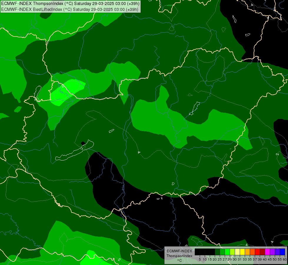The width and height of the screenshot is (288, 265).
Task: Click the ThompsonIndex title line at top
Action: [x=70, y=4]
